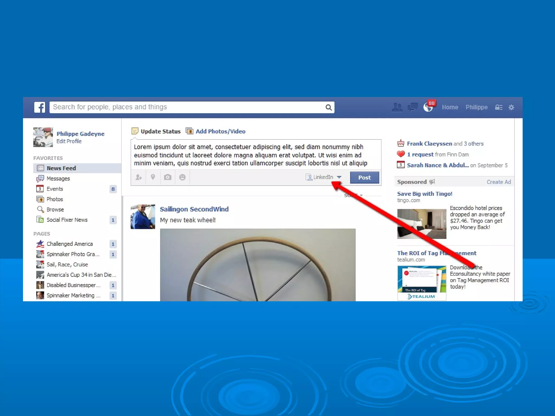Click the search magnifier button
The height and width of the screenshot is (416, 555).
point(328,108)
